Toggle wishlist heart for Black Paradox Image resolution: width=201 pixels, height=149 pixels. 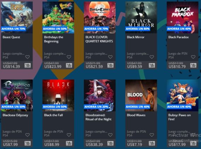point(193,57)
